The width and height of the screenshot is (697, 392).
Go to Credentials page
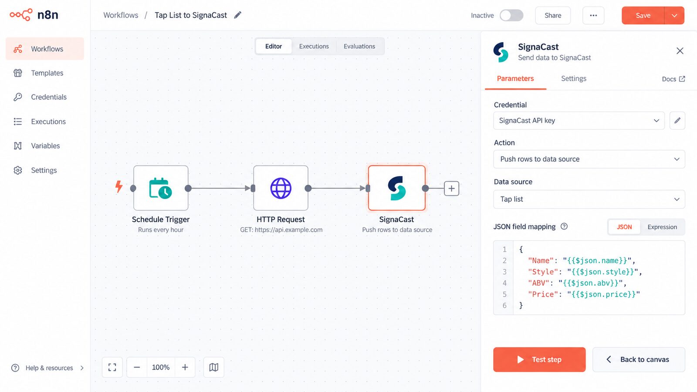[45, 97]
